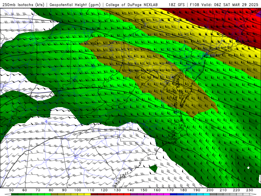Click the '200' colorbar label
Image resolution: width=261 pixels, height=196 pixels.
click(x=210, y=190)
